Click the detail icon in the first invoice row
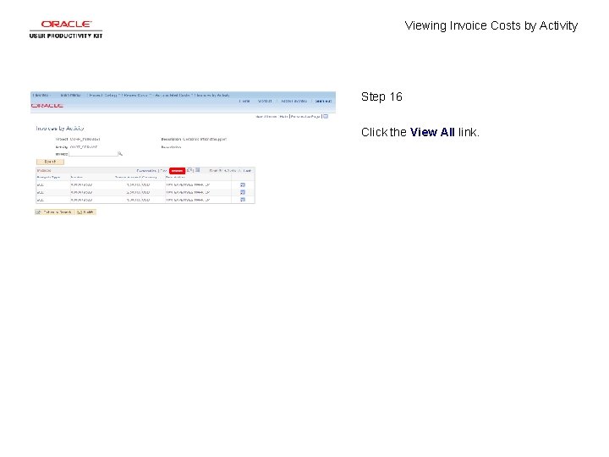 [x=243, y=185]
